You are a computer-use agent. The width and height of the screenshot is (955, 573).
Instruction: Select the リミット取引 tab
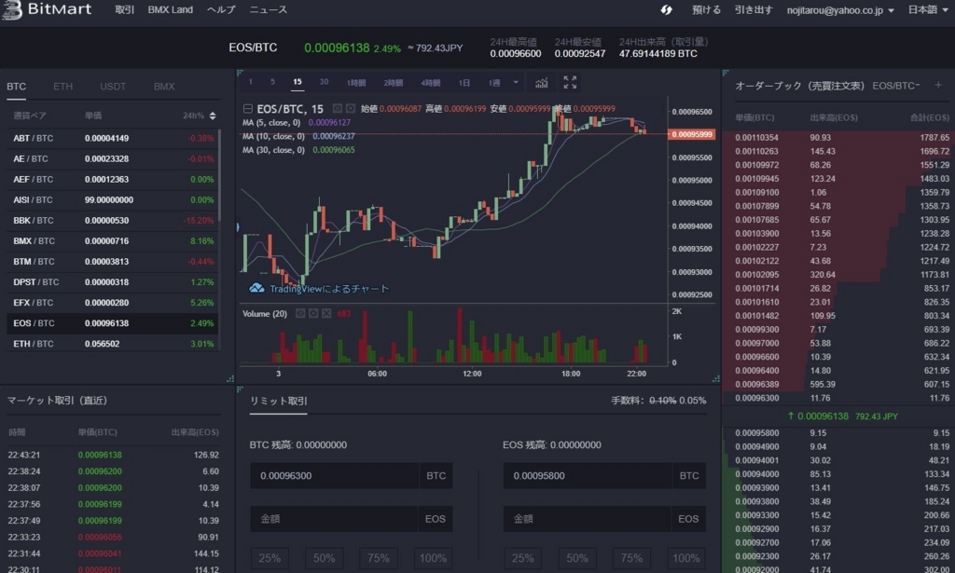(x=278, y=401)
